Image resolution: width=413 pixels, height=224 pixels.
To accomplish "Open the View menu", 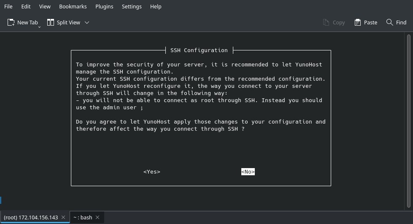I will tap(45, 6).
